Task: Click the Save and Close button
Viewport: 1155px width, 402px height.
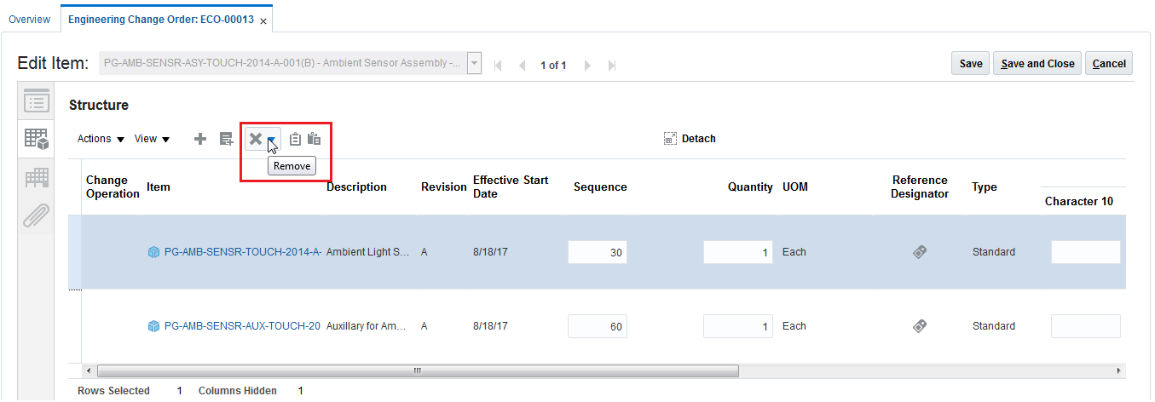Action: point(1037,64)
